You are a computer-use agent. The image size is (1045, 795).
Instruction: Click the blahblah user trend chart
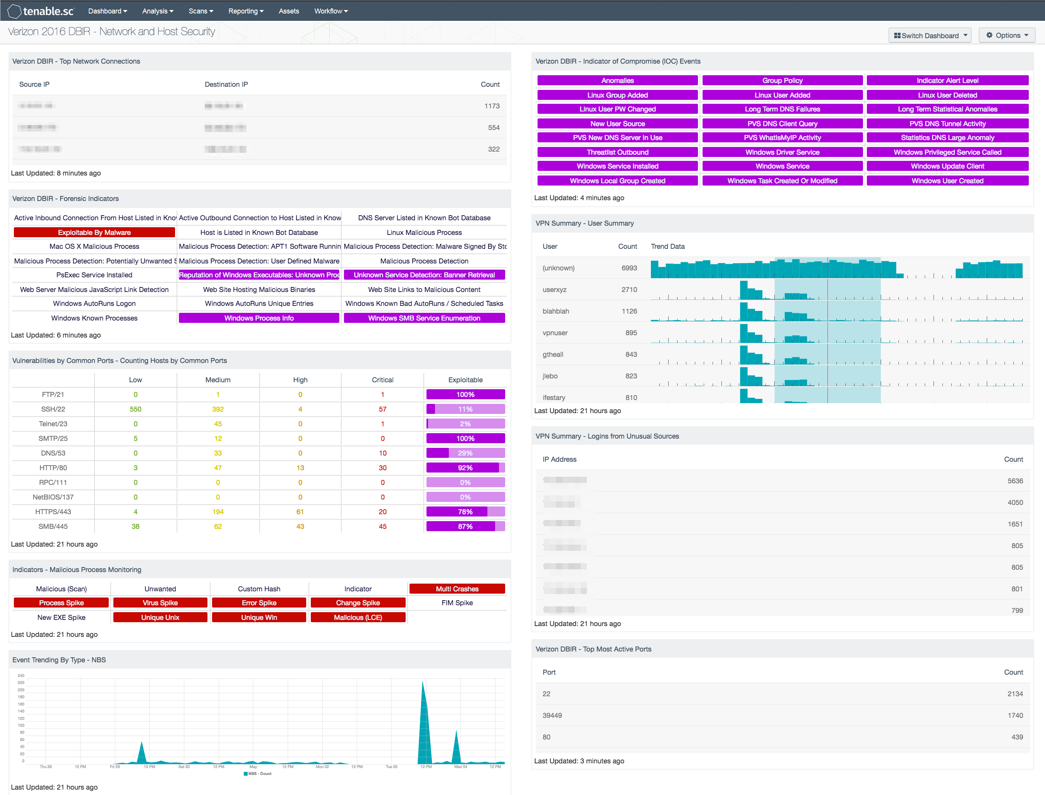click(836, 311)
